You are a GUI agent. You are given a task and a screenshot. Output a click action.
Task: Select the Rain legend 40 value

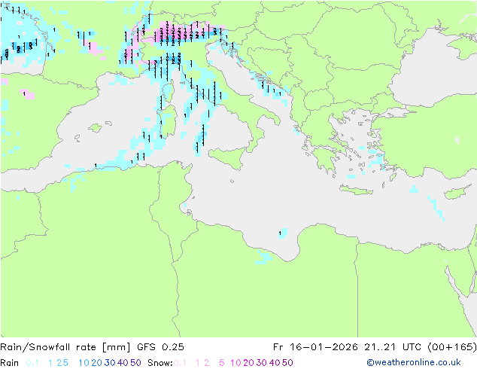click(x=123, y=363)
